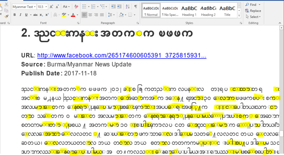Decrease paragraph indent
Screen dimensions: 284x155
pyautogui.click(x=113, y=7)
